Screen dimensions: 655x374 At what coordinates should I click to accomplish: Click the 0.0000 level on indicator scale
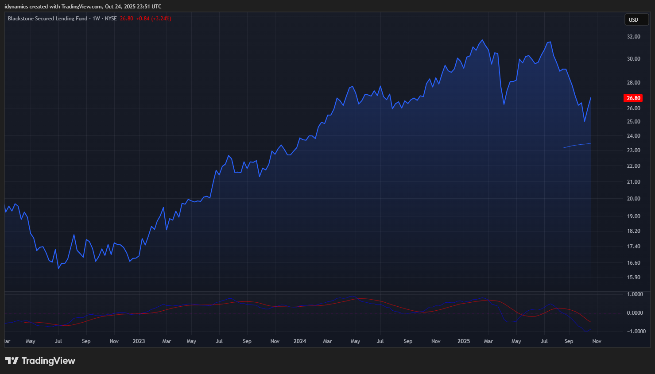tap(635, 313)
